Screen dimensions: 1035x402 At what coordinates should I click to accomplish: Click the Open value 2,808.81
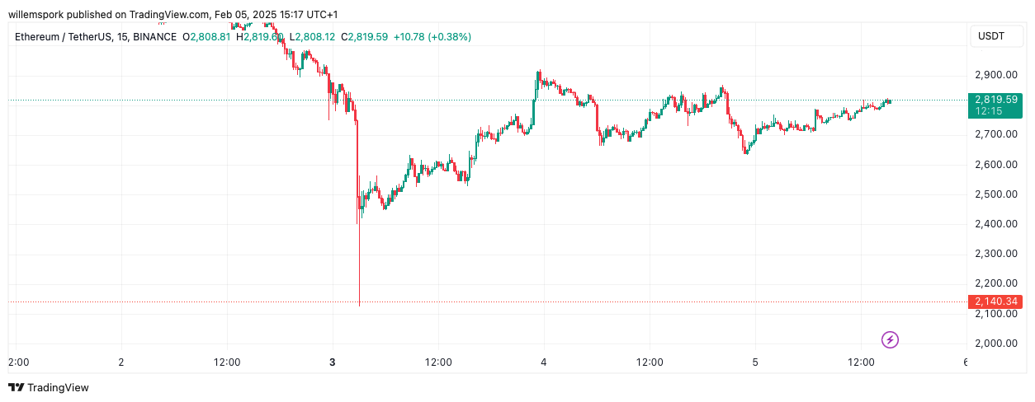210,37
